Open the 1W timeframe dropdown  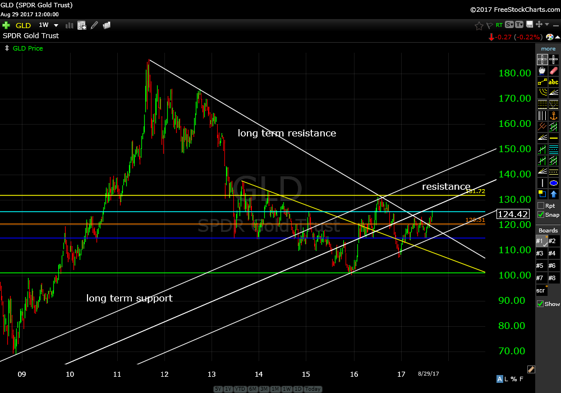(x=56, y=25)
